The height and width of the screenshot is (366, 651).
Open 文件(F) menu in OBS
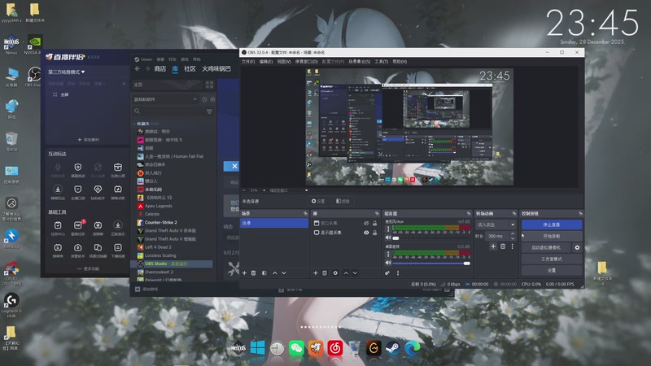pyautogui.click(x=248, y=62)
